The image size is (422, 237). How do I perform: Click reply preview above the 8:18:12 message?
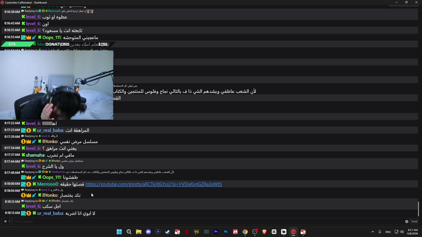(47, 201)
